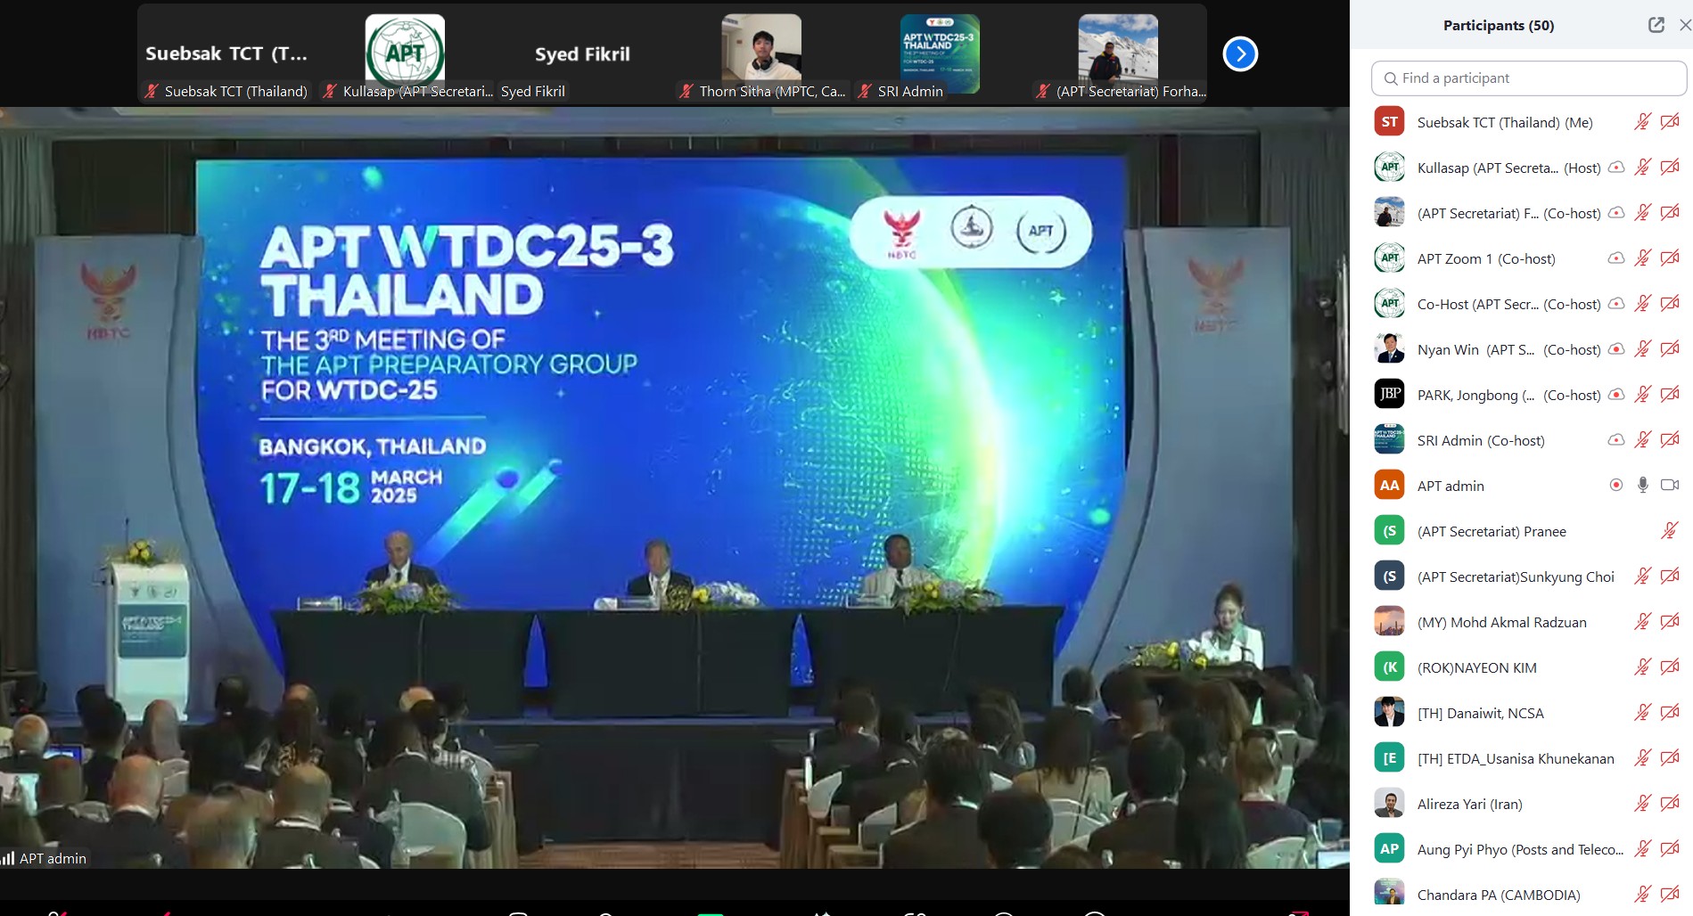Select (APT Secretariat) Forha... video tile
The image size is (1693, 916).
pos(1118,54)
